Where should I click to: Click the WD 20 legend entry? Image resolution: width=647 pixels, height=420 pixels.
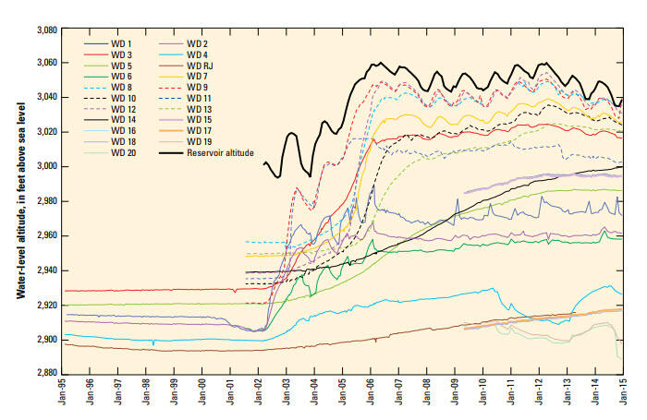coord(124,152)
